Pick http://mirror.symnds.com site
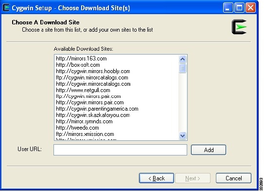This screenshot has height=192, width=264. click(x=84, y=121)
